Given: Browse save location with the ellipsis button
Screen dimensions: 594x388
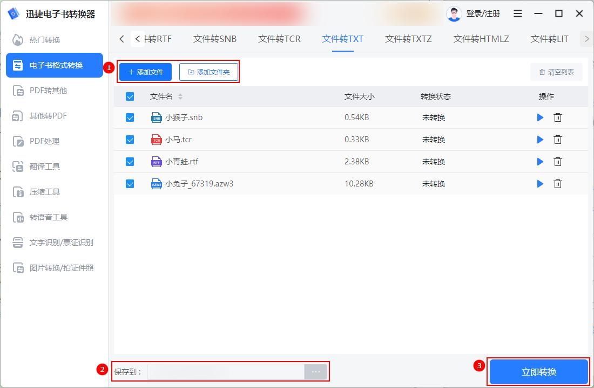Looking at the screenshot, I should click(x=315, y=372).
